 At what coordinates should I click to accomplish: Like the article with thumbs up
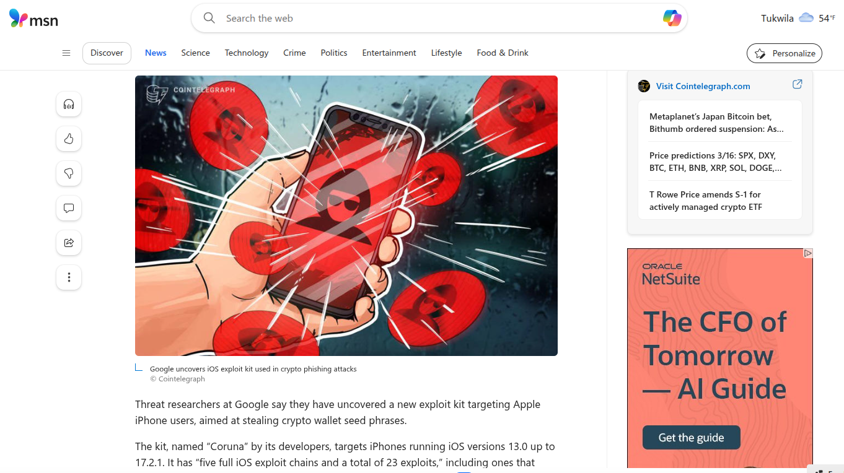(69, 139)
